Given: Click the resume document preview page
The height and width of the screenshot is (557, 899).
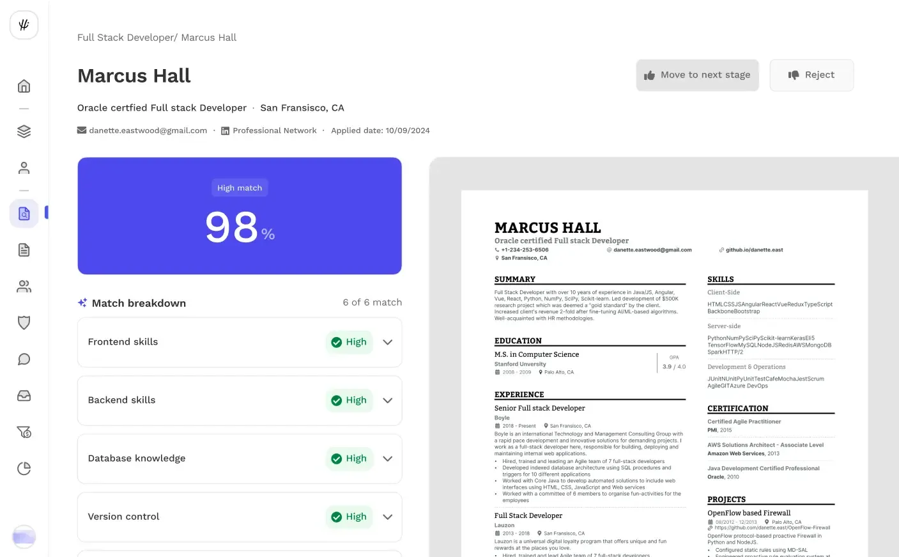Looking at the screenshot, I should coord(665,373).
